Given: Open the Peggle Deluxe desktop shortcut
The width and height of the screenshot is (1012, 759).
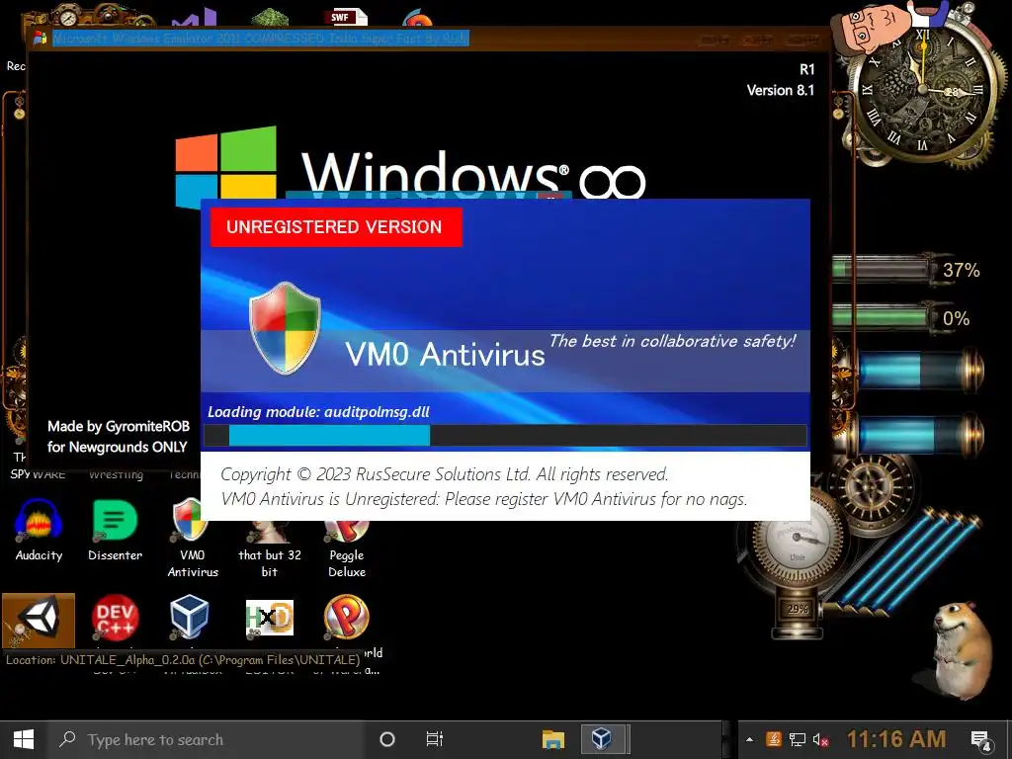Looking at the screenshot, I should 347,548.
